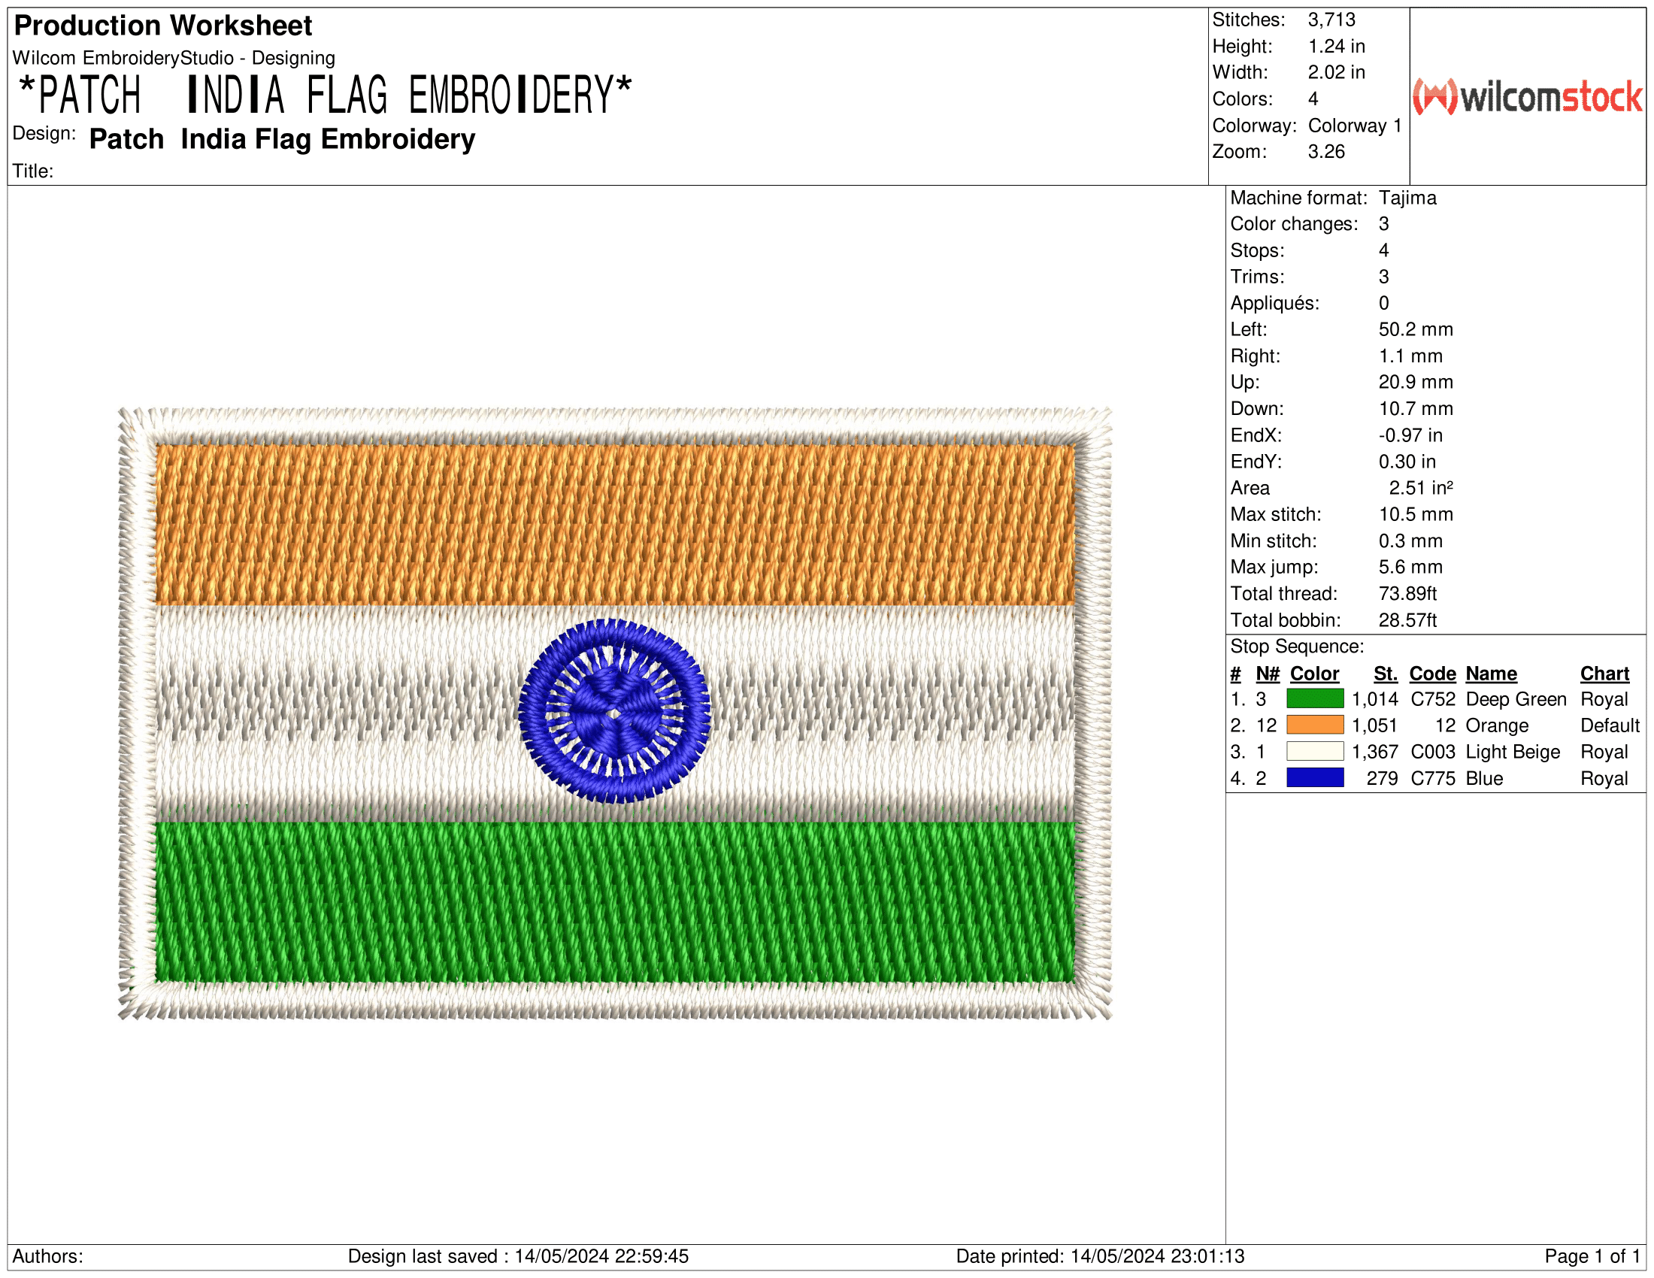Viewport: 1654px width, 1278px height.
Task: Click the 'Date printed' timestamp
Action: click(x=1100, y=1257)
